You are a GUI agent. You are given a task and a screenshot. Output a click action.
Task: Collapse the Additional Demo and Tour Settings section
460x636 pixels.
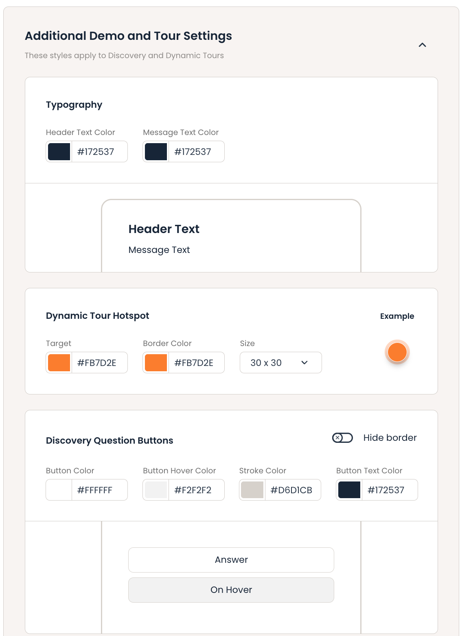[422, 45]
